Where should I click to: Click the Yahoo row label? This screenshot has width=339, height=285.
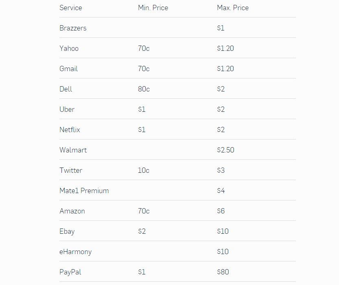click(x=69, y=48)
